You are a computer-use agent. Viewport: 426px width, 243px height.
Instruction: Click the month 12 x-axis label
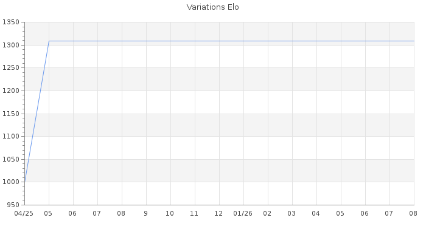coord(218,214)
